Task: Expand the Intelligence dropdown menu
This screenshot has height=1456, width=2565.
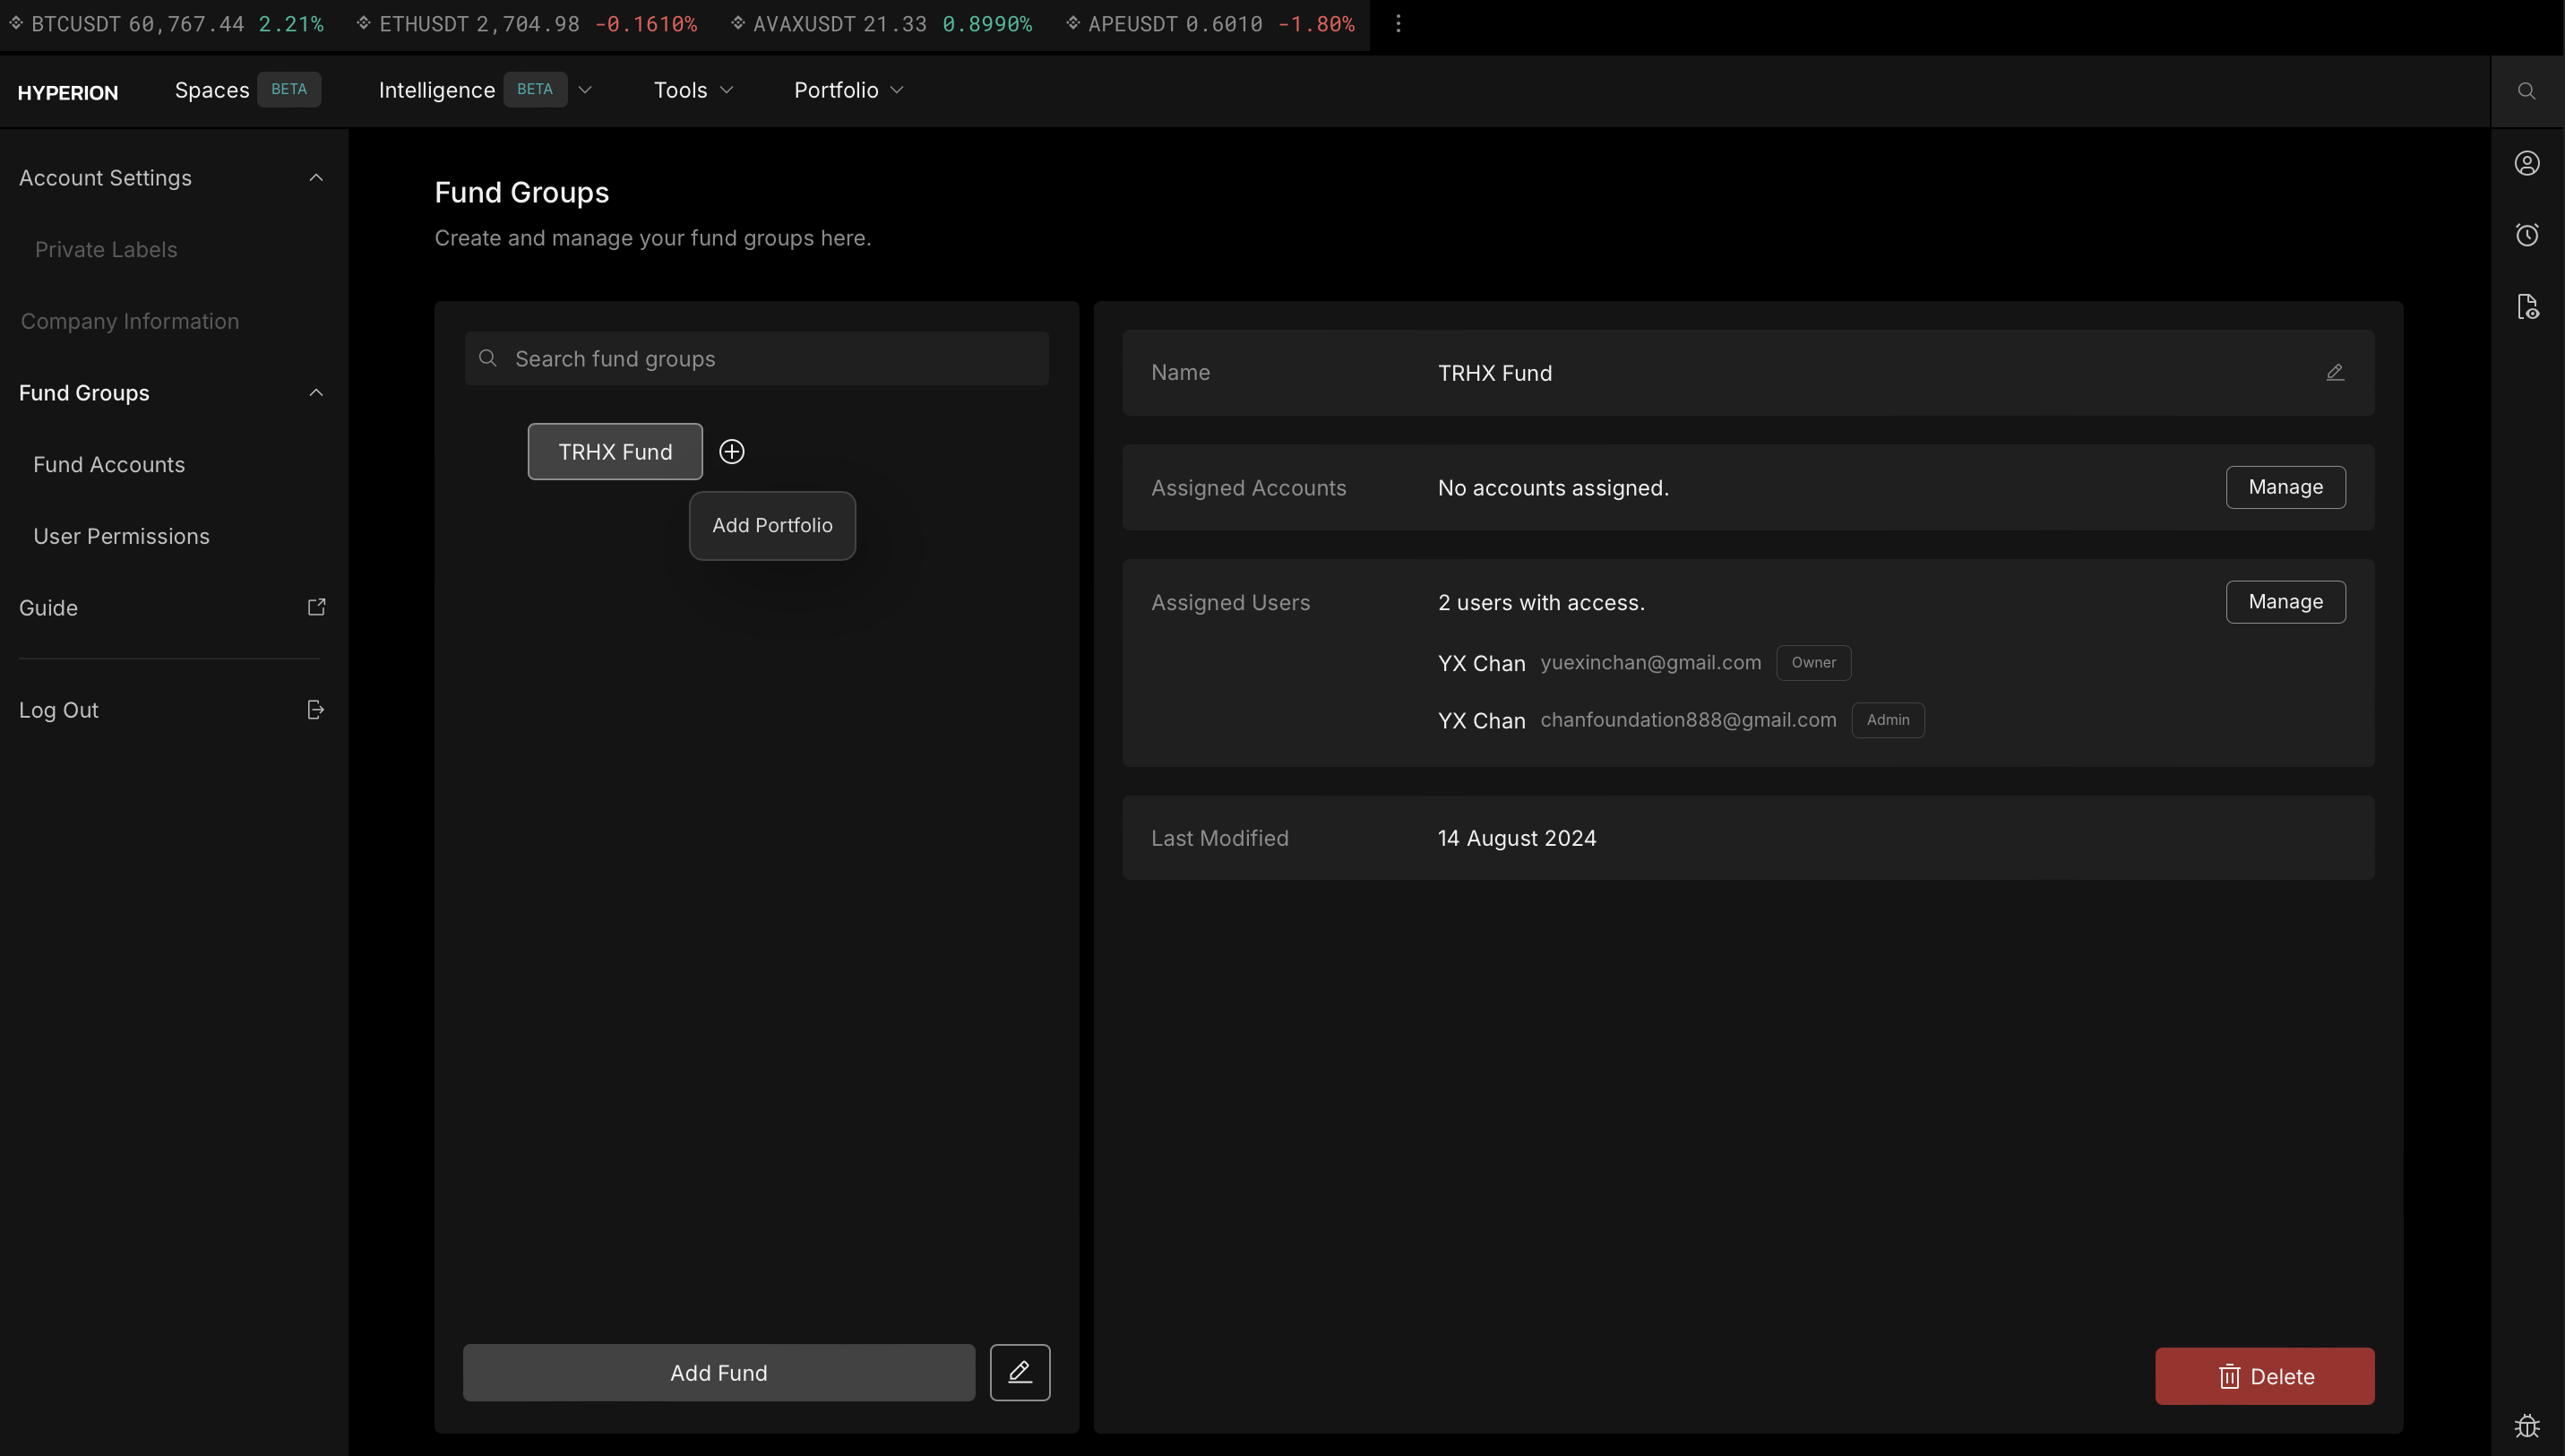Action: click(585, 90)
